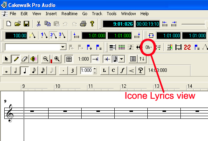Click the insert marker flag icon
Screen dimensions: 208x141
89,47
